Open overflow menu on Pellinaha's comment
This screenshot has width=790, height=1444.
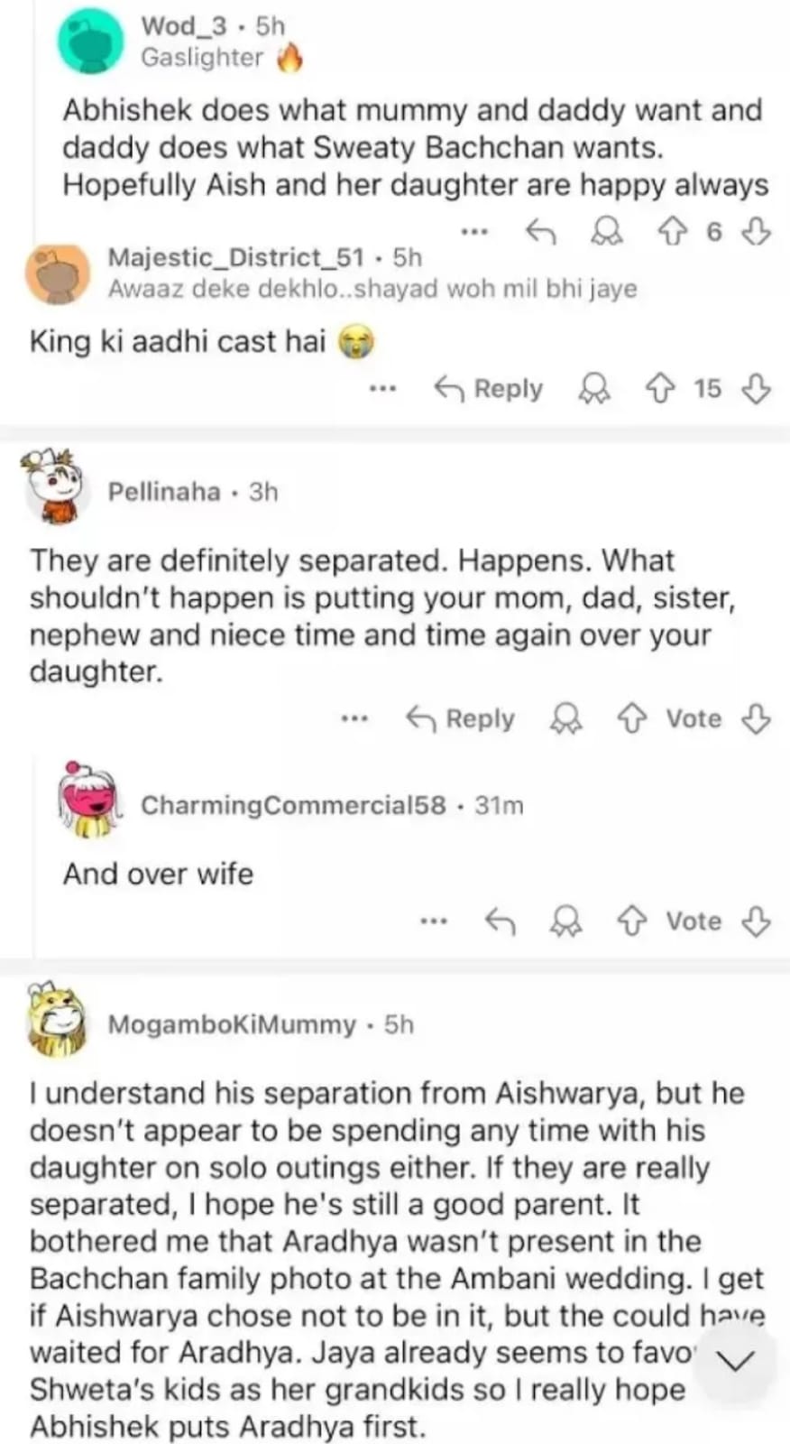tap(354, 719)
